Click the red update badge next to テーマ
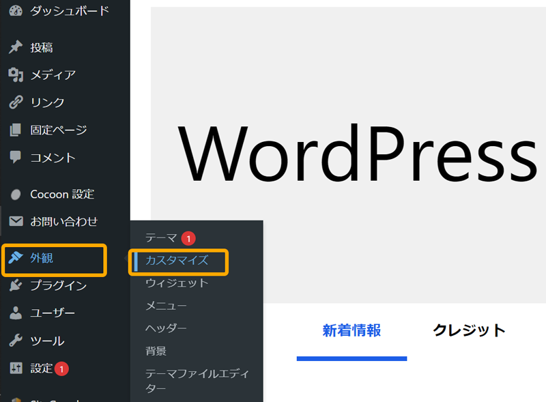This screenshot has width=546, height=402. click(188, 239)
